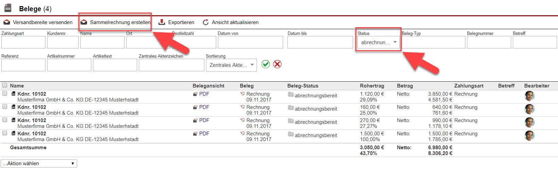Click the total gross amount 8.306,20 €
Viewport: 558px width, 173px height.
coord(440,153)
